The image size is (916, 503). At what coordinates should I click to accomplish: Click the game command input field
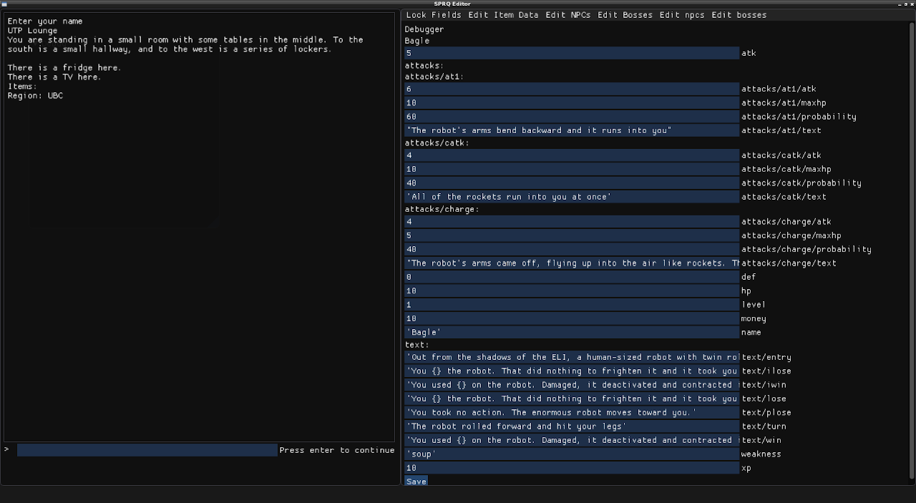point(147,450)
